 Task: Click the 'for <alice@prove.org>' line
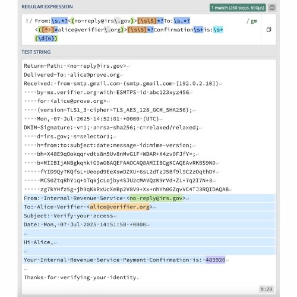click(x=72, y=101)
